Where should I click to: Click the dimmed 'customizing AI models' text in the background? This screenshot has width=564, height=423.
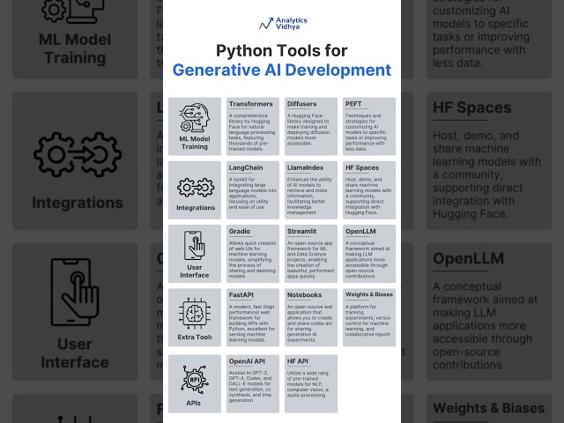481,35
